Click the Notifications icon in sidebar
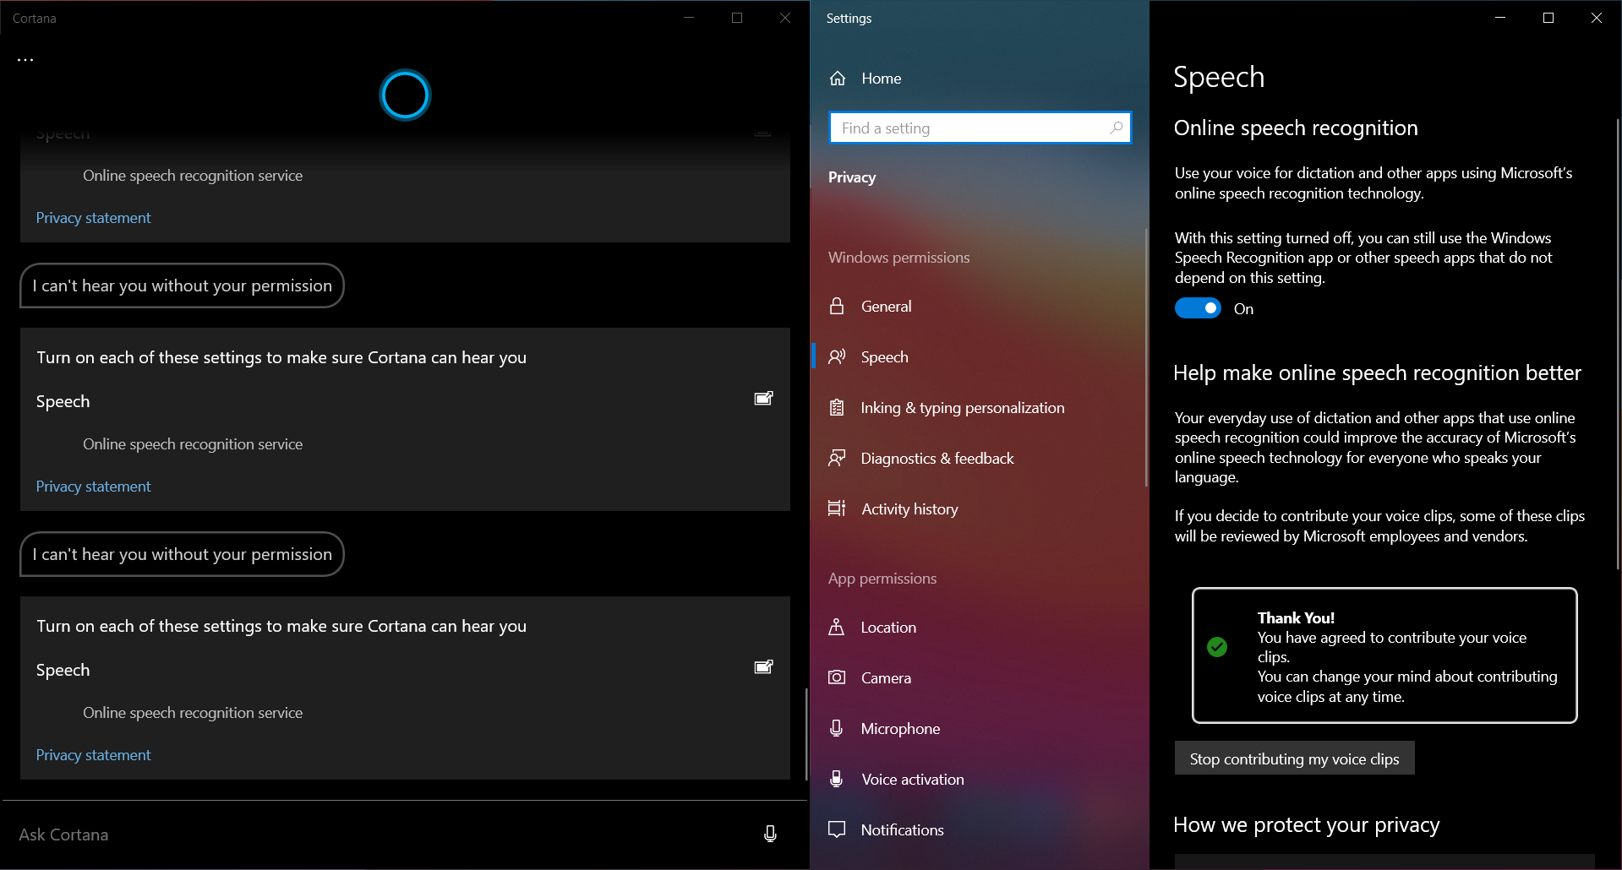This screenshot has width=1622, height=870. (837, 829)
